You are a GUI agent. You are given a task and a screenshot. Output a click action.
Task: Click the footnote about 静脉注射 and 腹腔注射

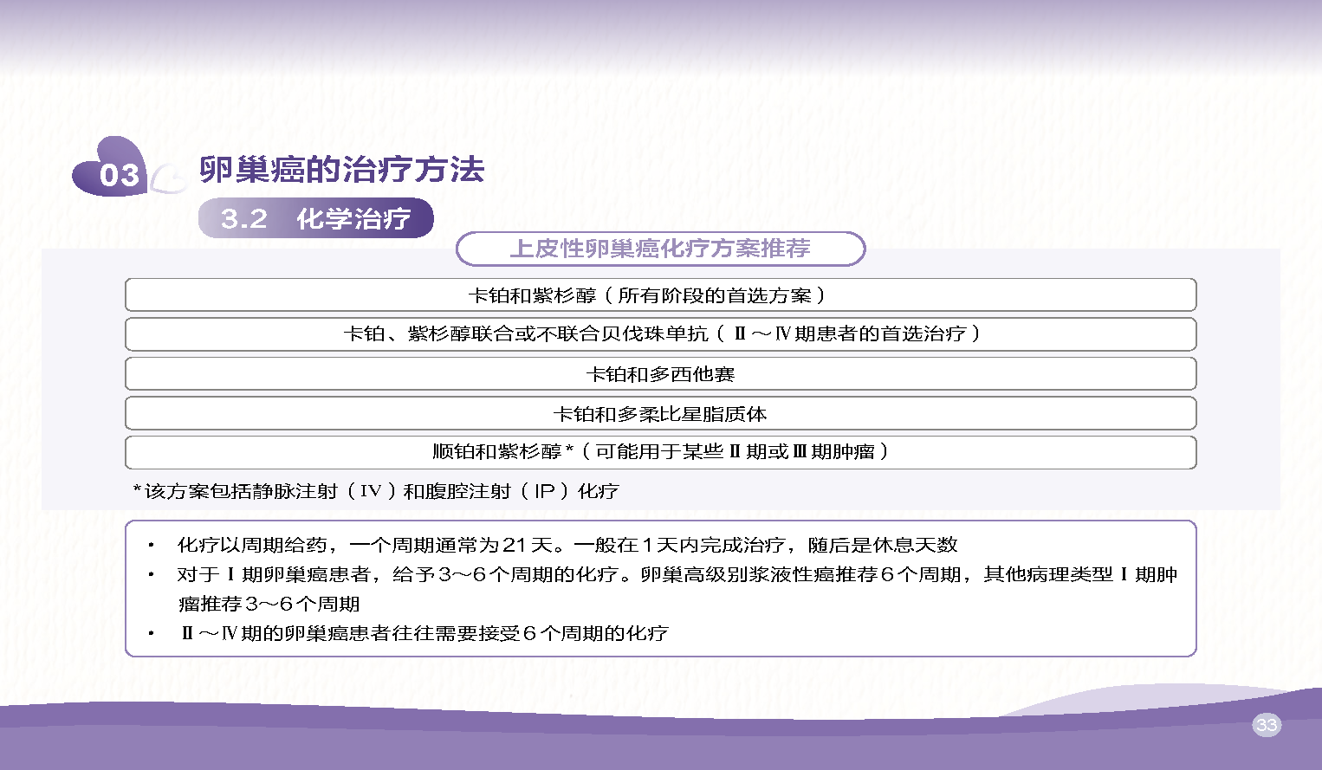[x=376, y=492]
